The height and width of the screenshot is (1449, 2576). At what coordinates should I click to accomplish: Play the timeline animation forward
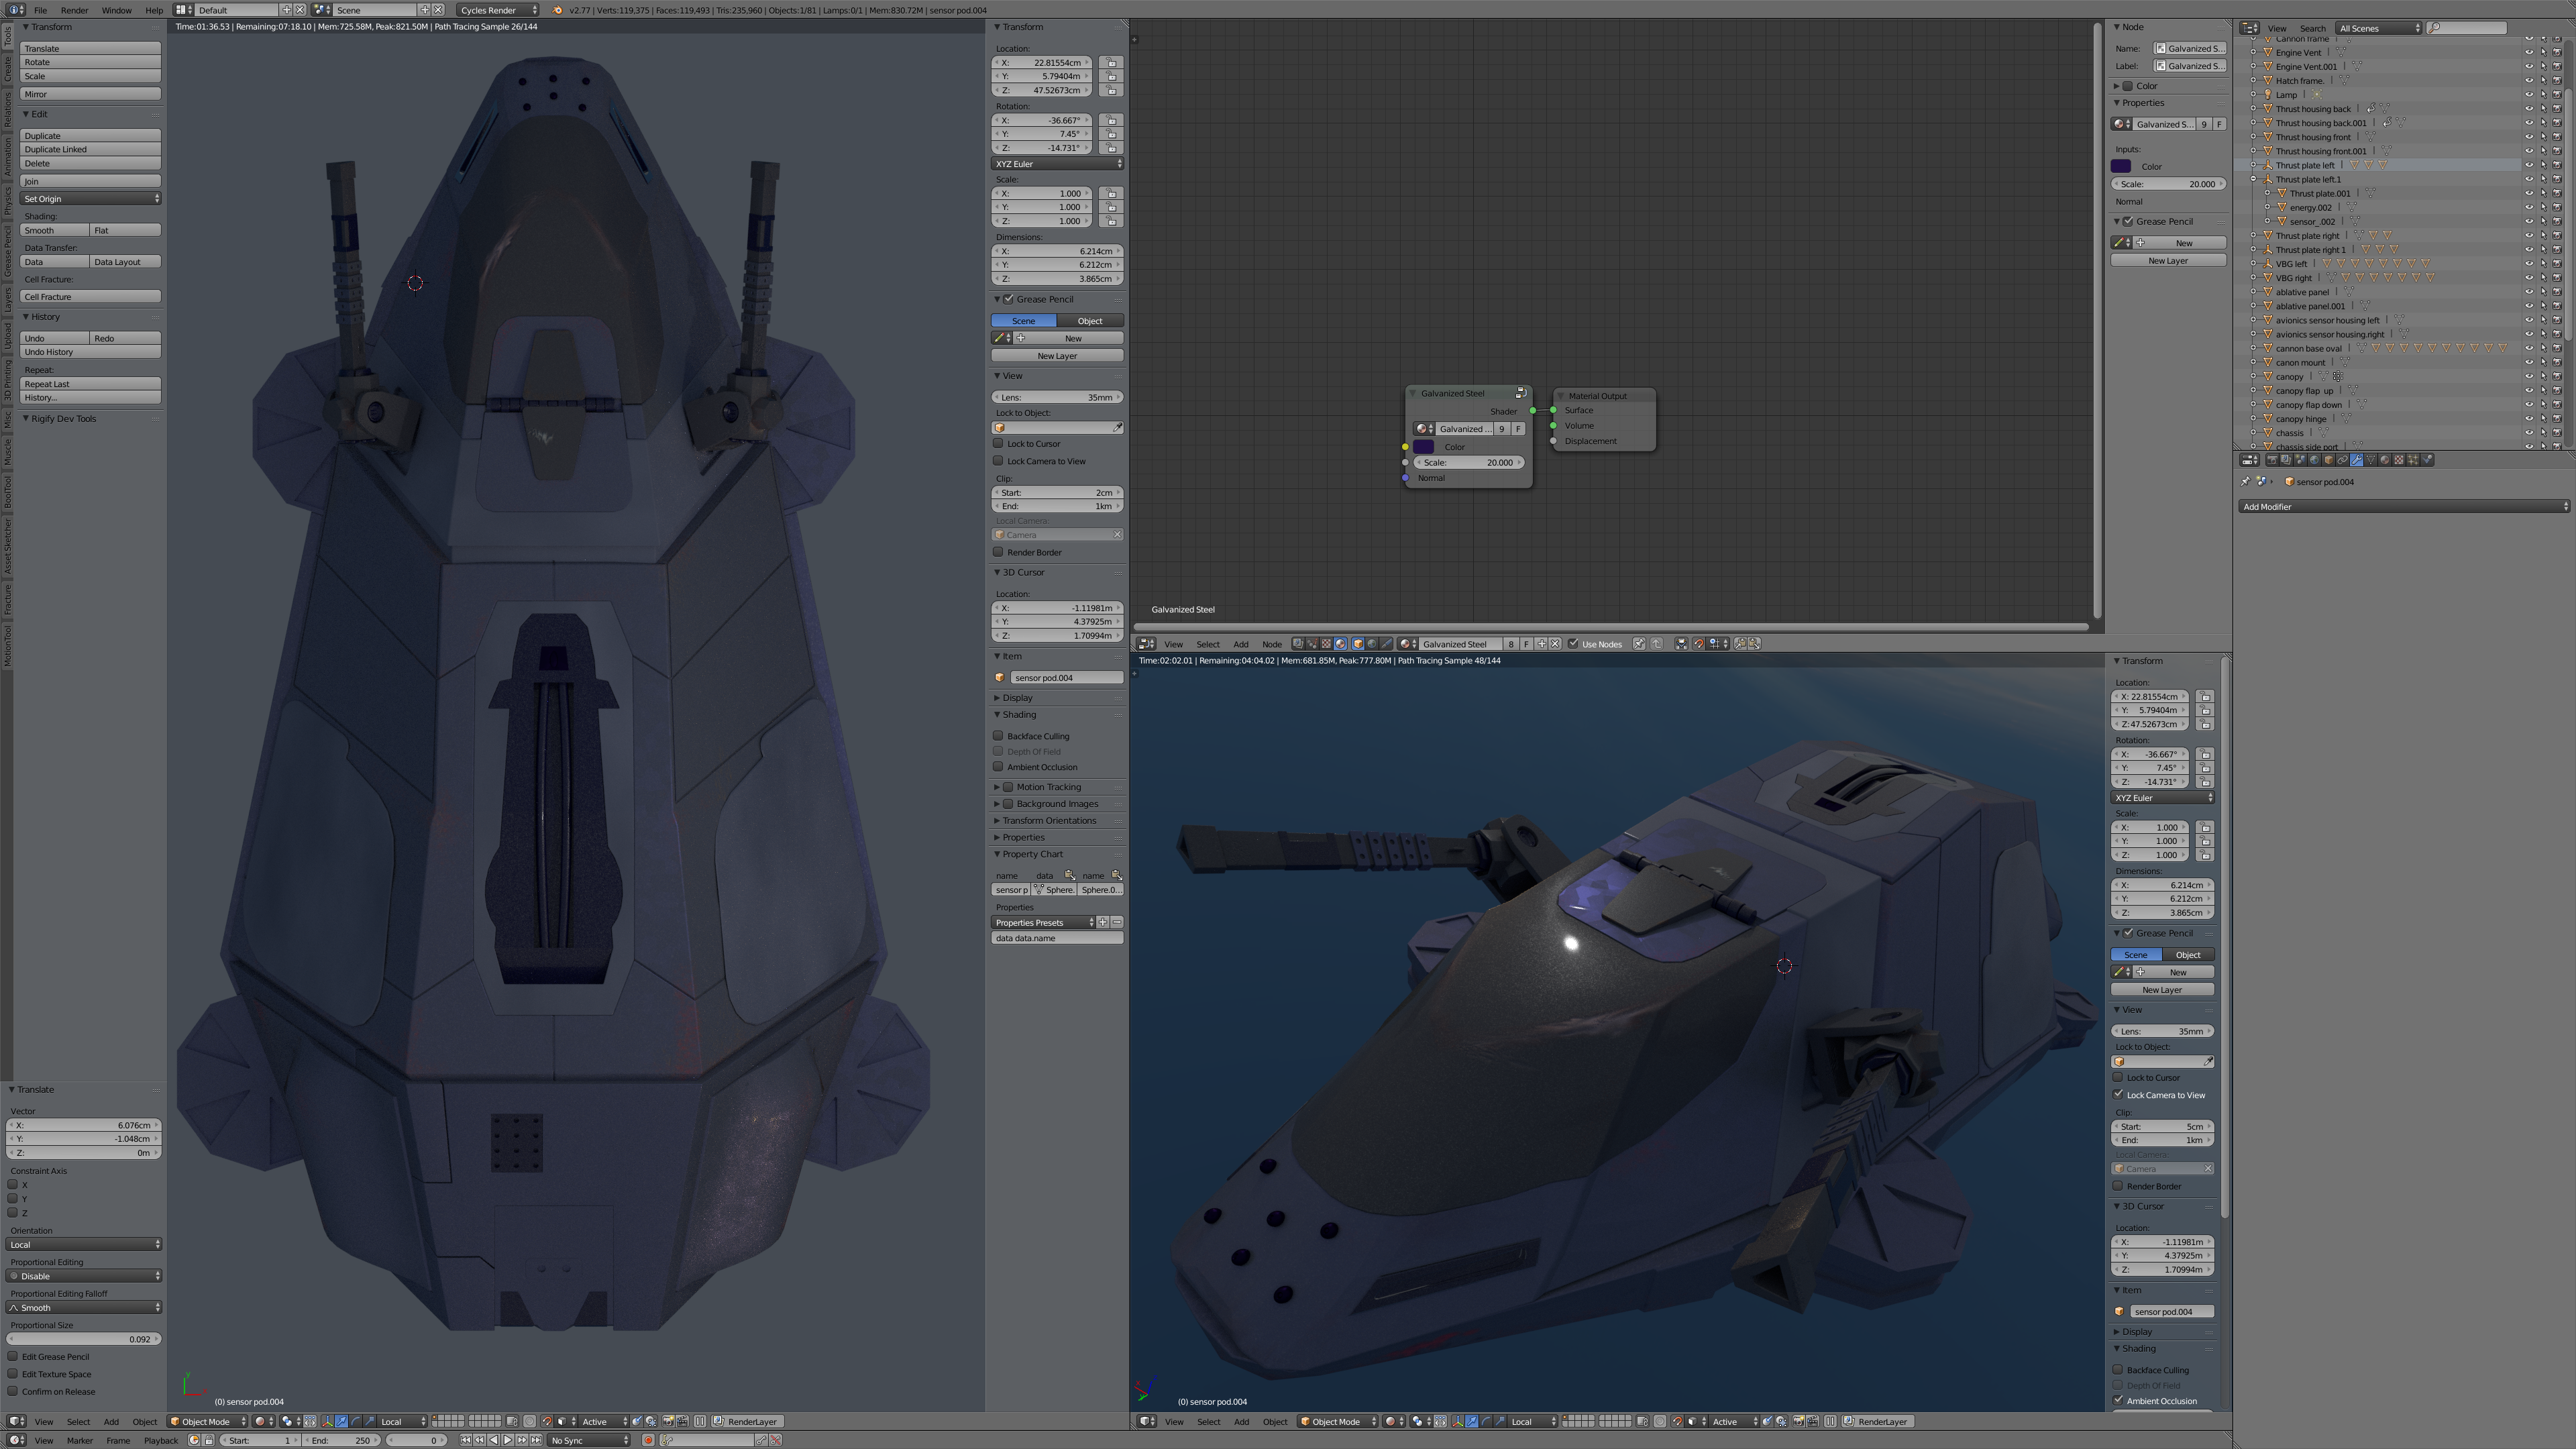[x=507, y=1440]
